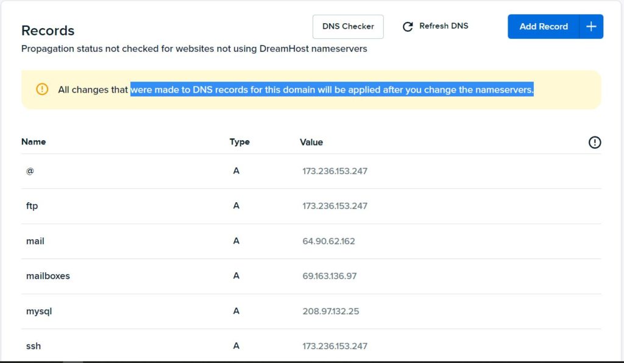Select the mail record name
The image size is (624, 363).
point(35,241)
